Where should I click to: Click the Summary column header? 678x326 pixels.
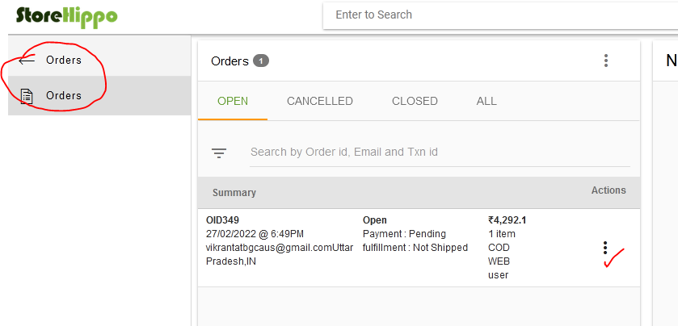click(234, 193)
